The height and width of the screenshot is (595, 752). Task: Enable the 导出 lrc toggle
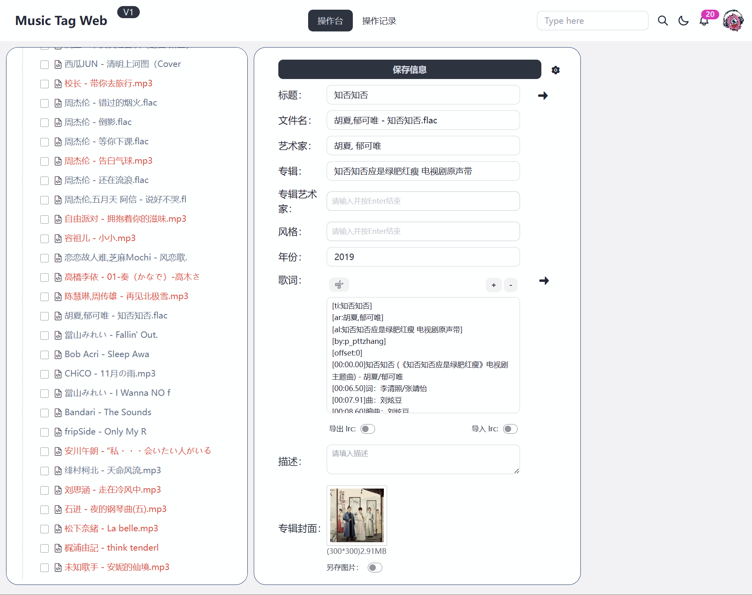367,429
